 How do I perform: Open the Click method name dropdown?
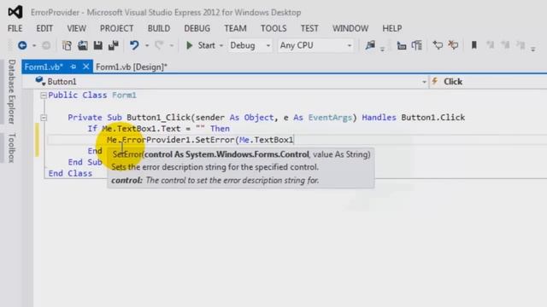click(x=488, y=82)
